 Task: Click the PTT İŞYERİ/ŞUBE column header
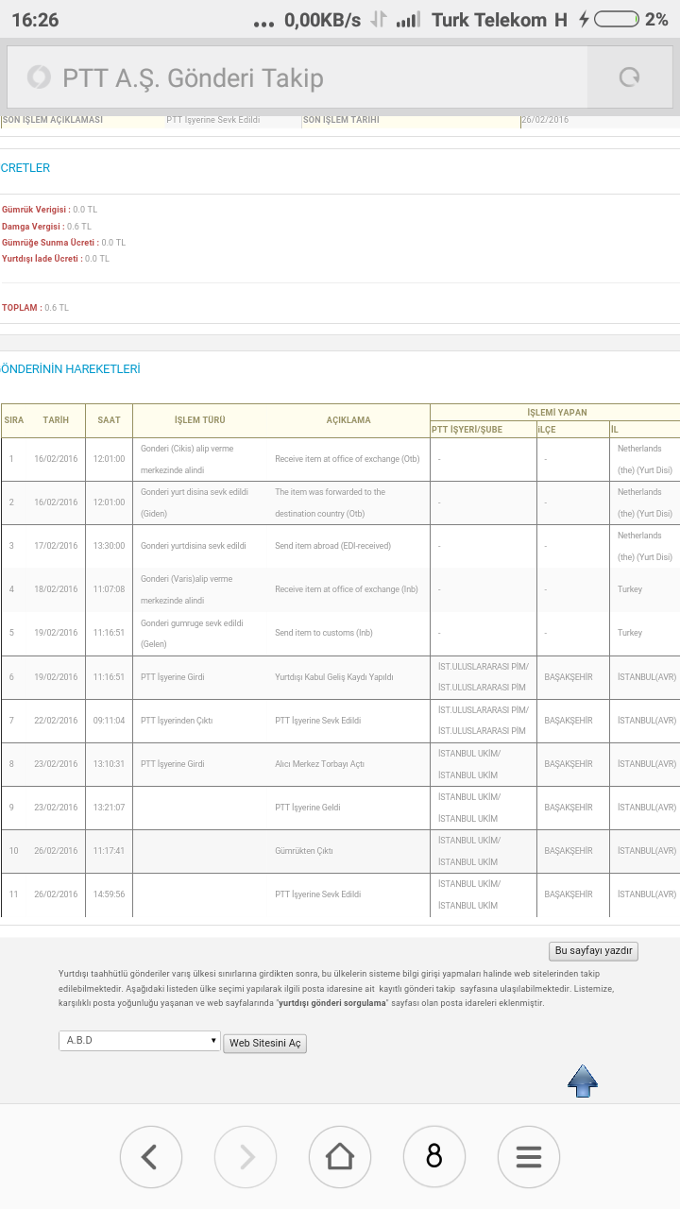[467, 430]
